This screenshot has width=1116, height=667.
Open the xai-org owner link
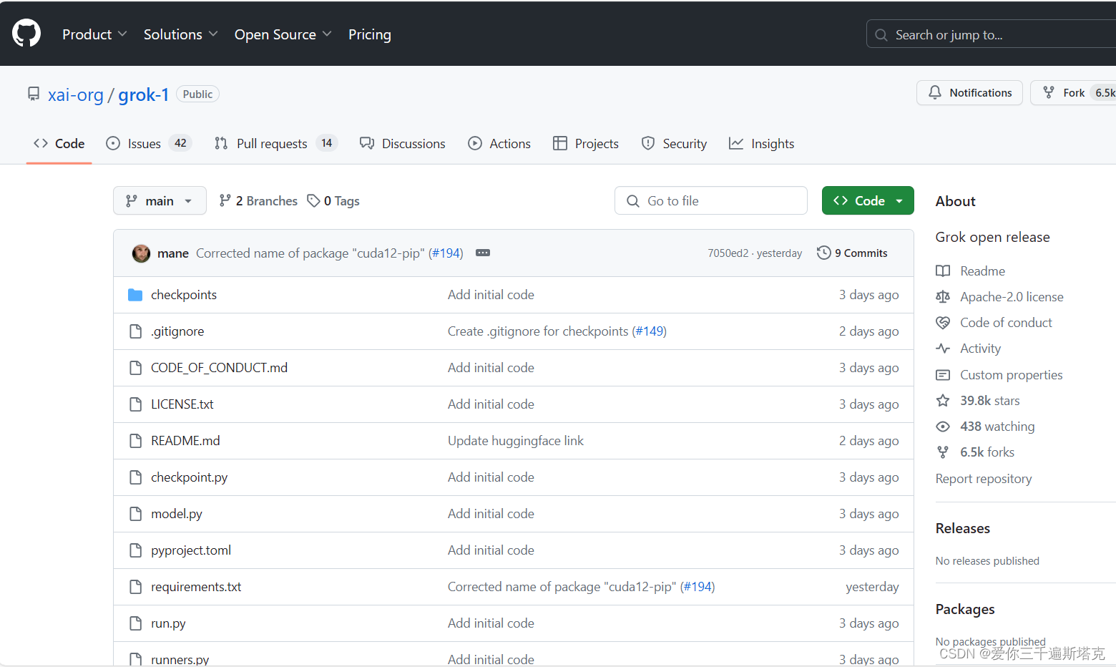76,94
